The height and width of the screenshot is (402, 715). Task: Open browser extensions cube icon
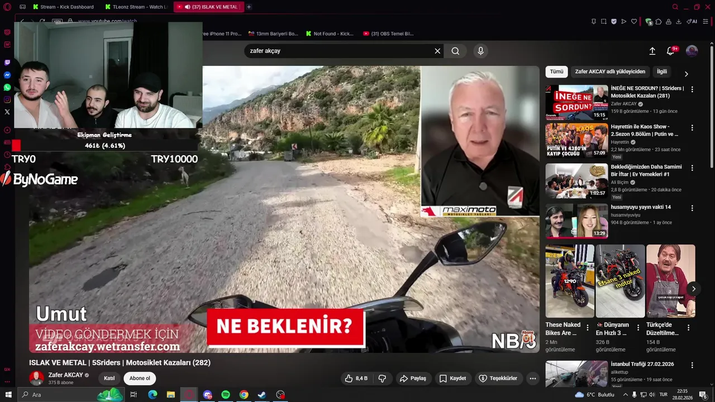pyautogui.click(x=659, y=21)
